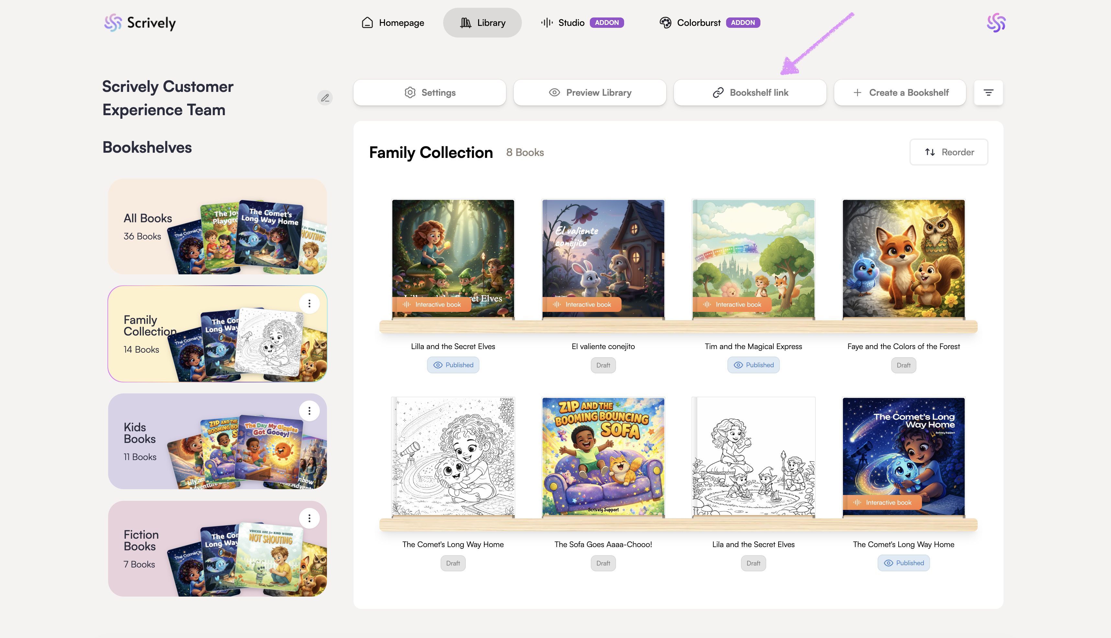Select the All Books bookshelf card
This screenshot has height=638, width=1111.
click(x=218, y=226)
